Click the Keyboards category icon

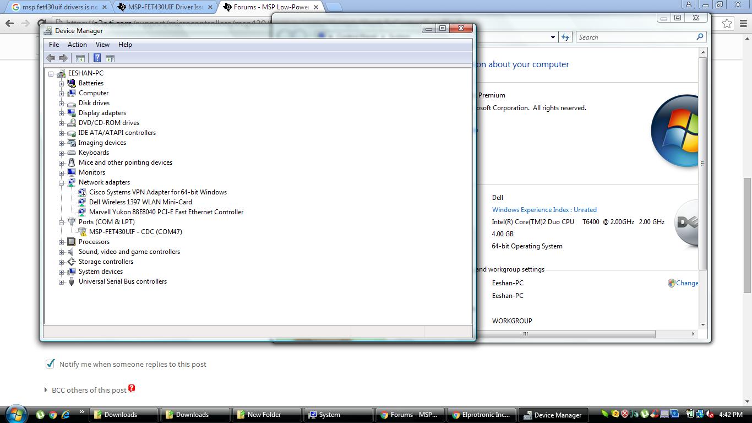[x=72, y=153]
